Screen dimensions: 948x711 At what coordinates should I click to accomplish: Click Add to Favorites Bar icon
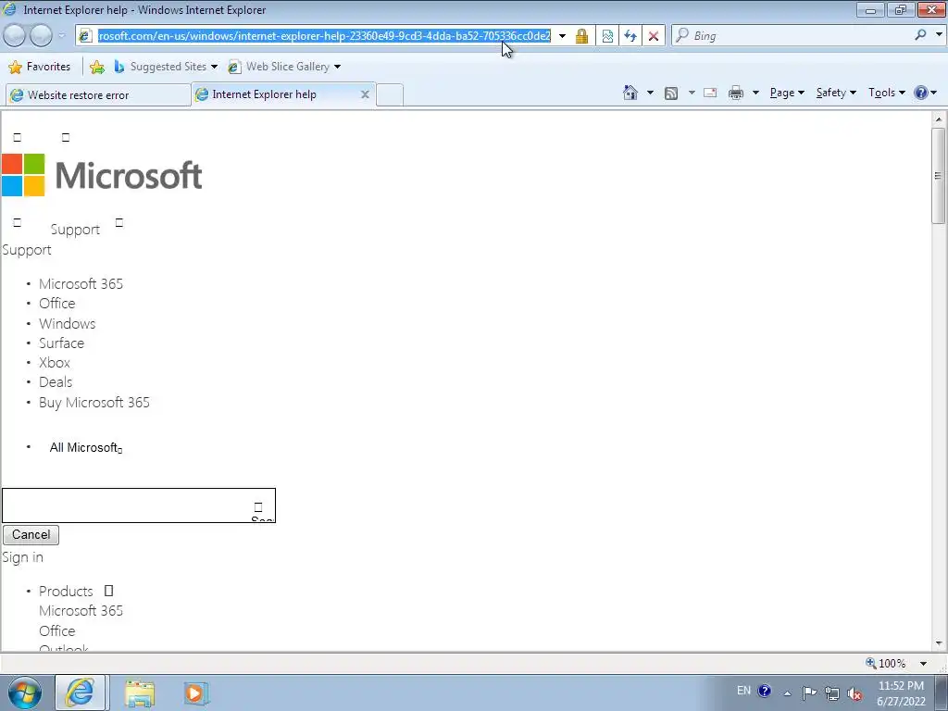pyautogui.click(x=96, y=67)
